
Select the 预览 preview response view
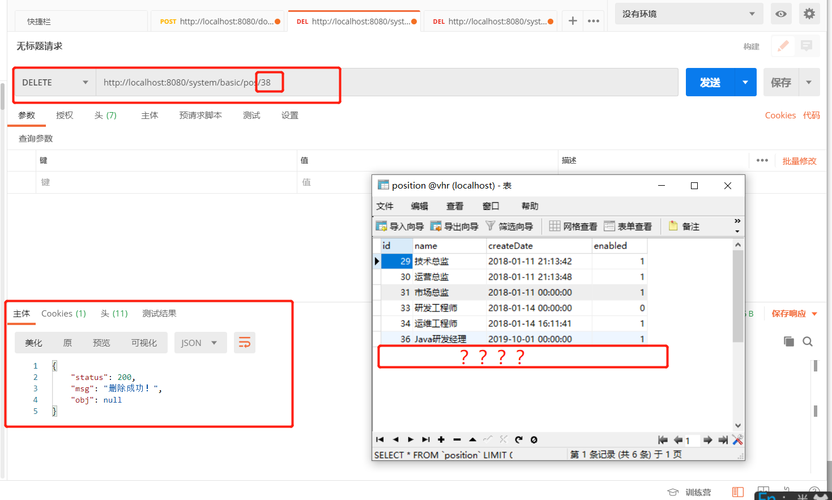(x=101, y=343)
